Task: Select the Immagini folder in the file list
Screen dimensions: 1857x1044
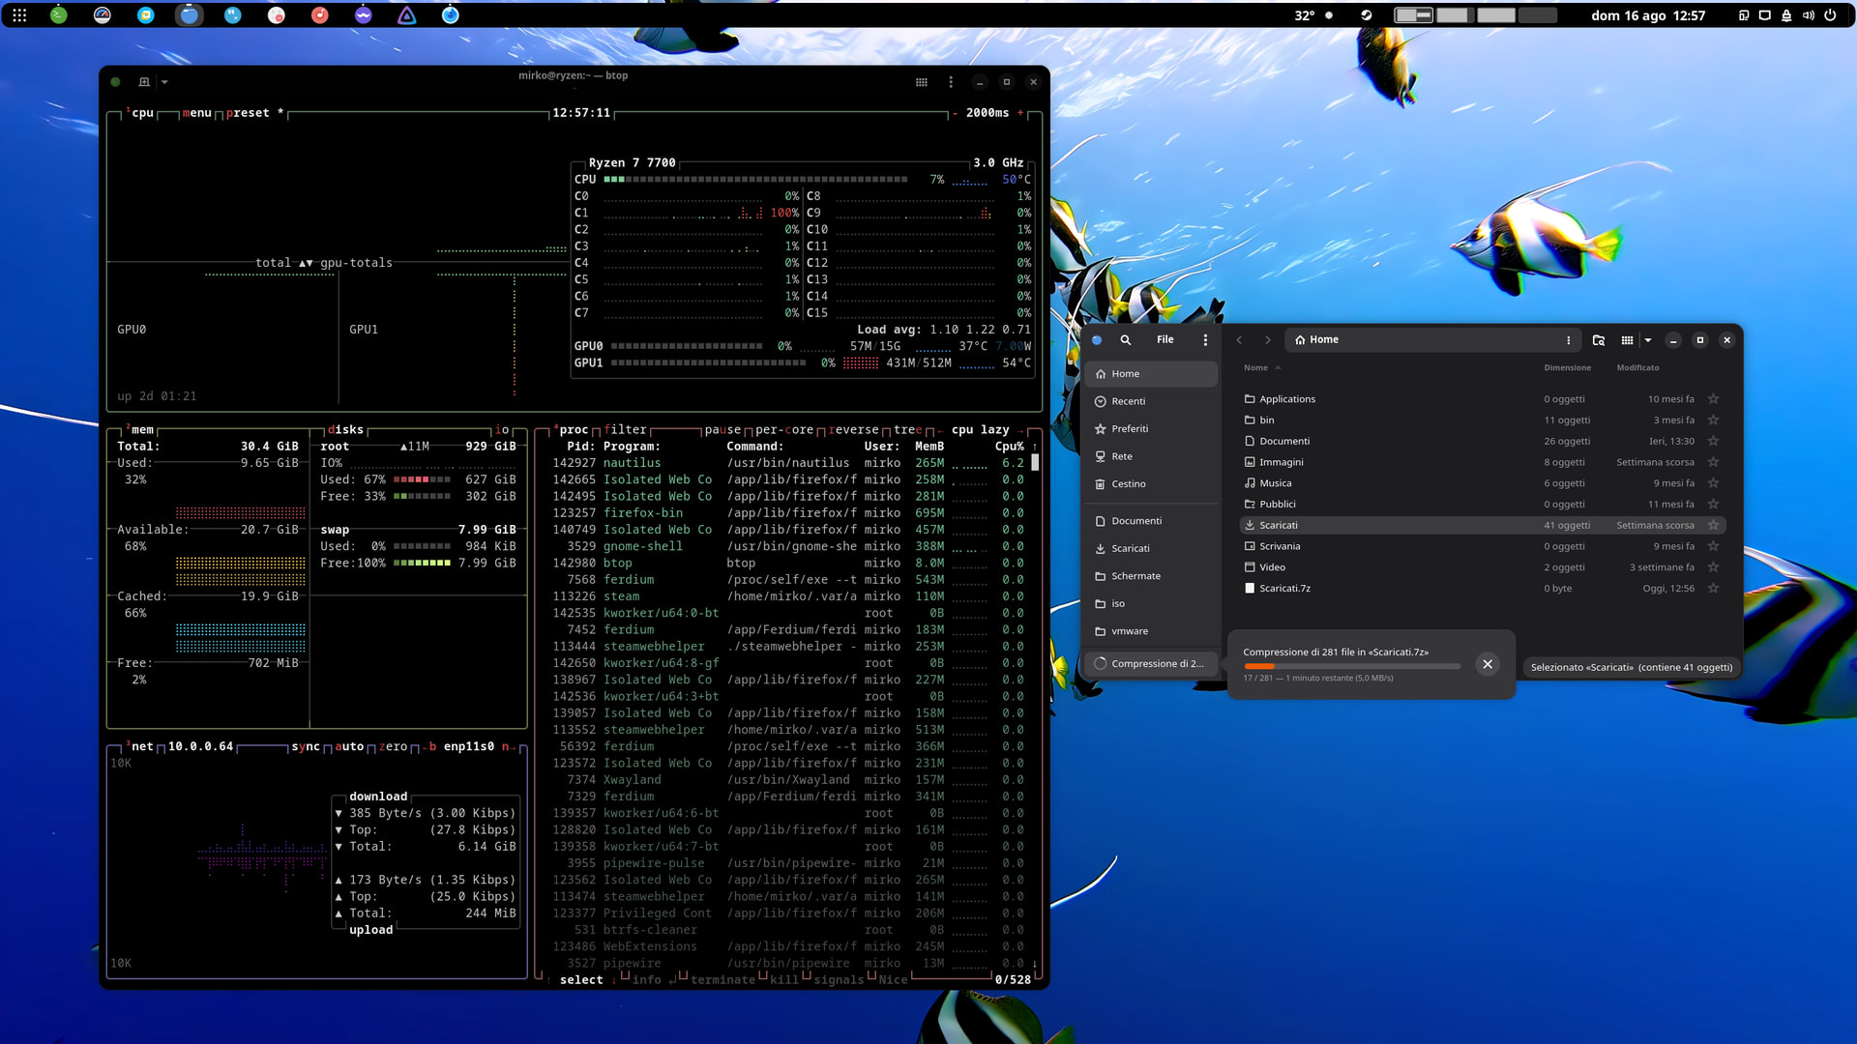Action: coord(1483,462)
